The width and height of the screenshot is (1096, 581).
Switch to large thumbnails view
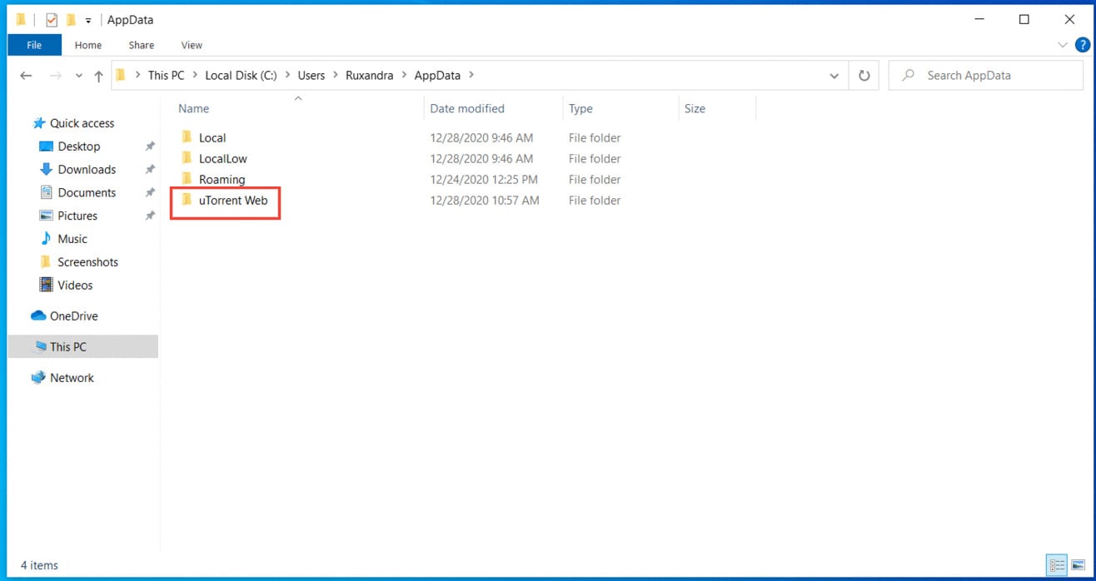[1079, 566]
